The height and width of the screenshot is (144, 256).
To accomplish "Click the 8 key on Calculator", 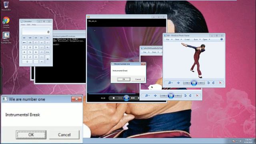I will [30, 47].
